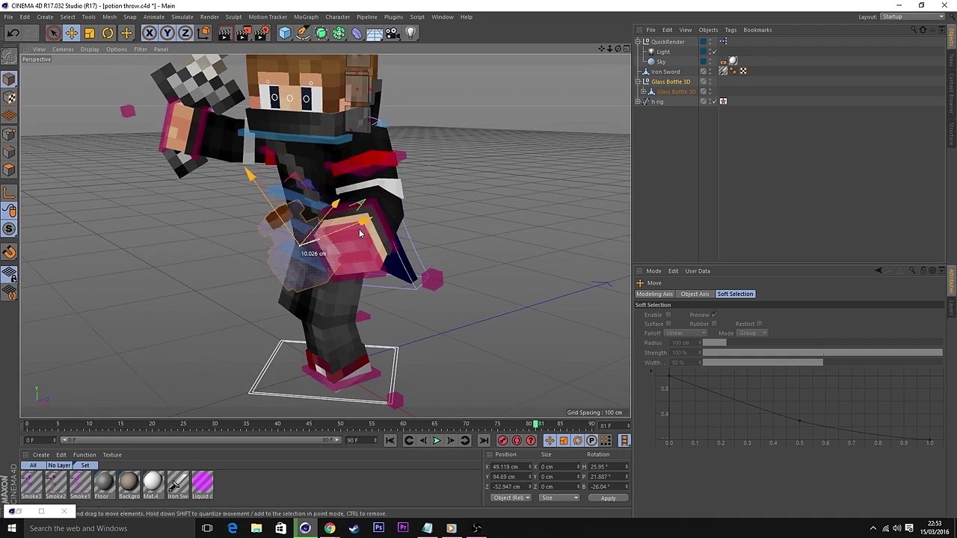Expand the h rig object tree
957x538 pixels.
(x=638, y=102)
